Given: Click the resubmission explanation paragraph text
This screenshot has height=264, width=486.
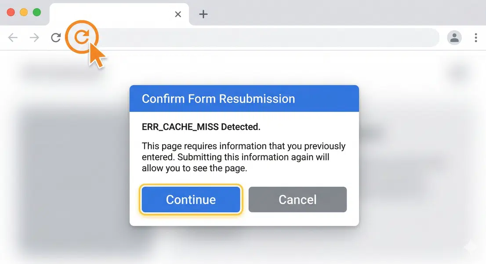Looking at the screenshot, I should pyautogui.click(x=243, y=157).
